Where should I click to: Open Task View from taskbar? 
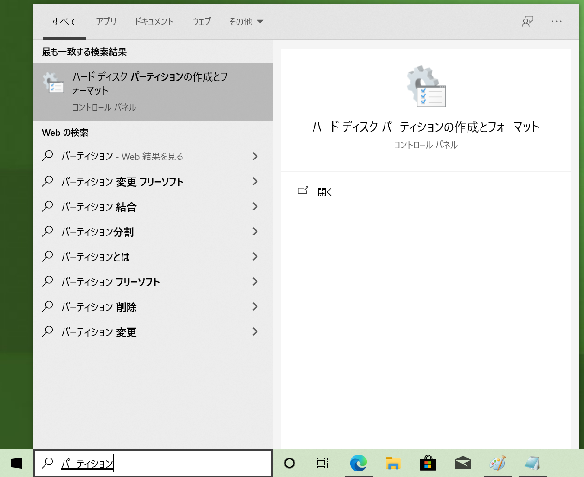323,463
